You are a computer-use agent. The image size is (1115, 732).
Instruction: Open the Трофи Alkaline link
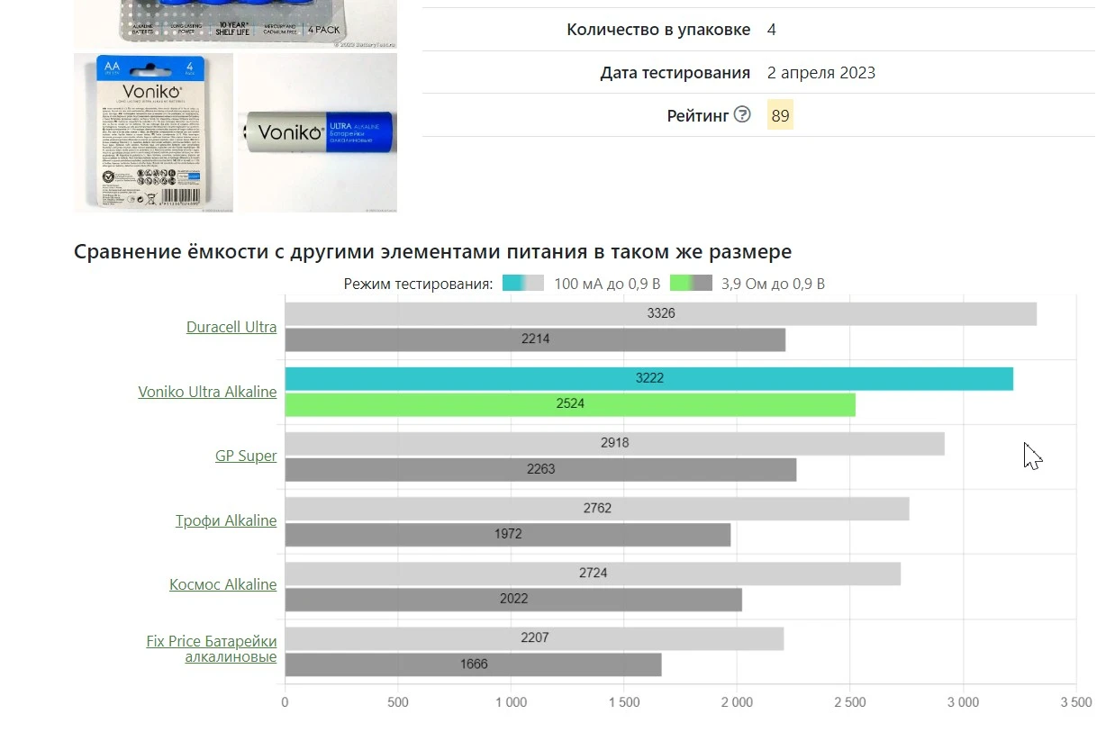(x=226, y=520)
